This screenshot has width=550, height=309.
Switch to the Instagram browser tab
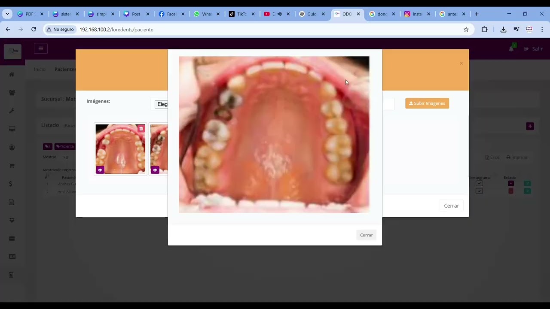417,14
